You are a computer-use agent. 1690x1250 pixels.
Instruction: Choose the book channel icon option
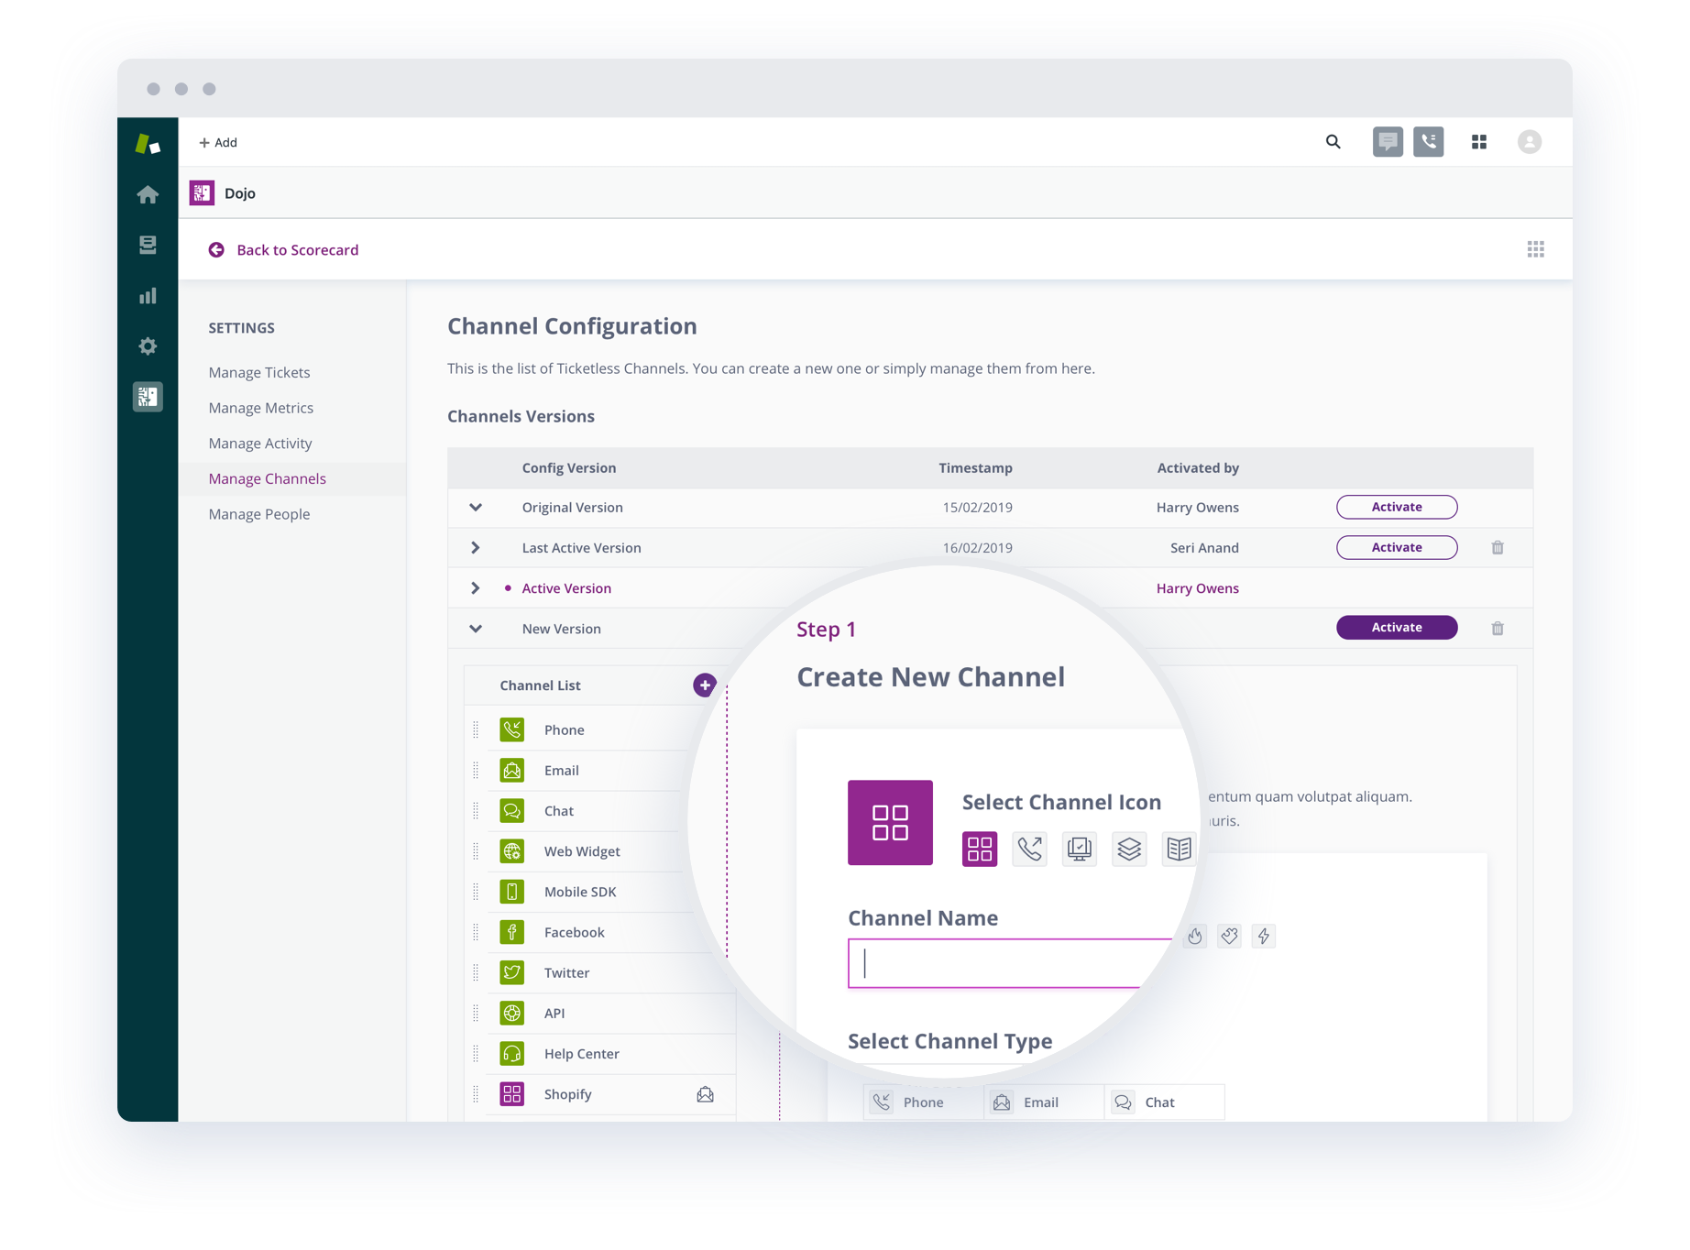coord(1179,848)
